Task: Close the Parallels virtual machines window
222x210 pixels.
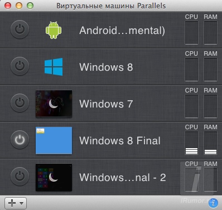Action: coord(8,6)
